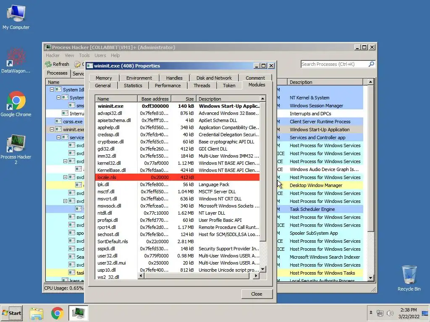Open DataWagon desktop shortcut
The width and height of the screenshot is (430, 322).
16,61
